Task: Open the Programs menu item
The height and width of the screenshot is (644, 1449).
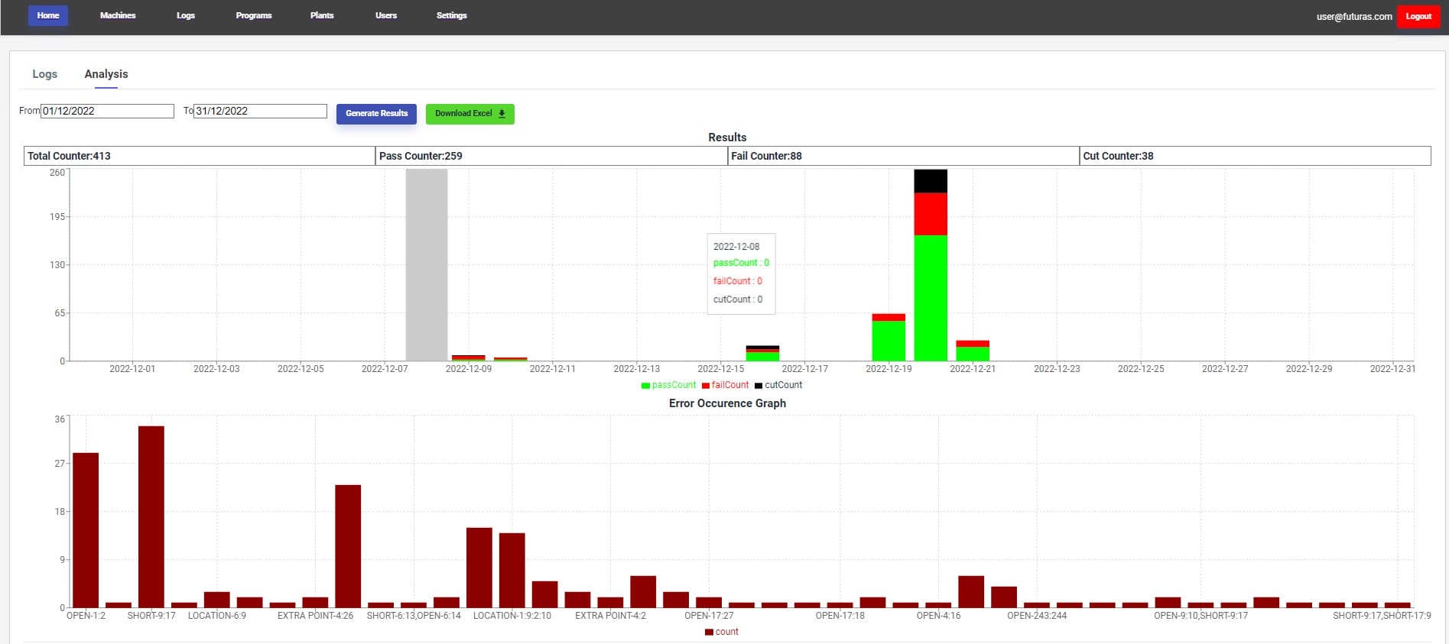Action: click(x=254, y=15)
